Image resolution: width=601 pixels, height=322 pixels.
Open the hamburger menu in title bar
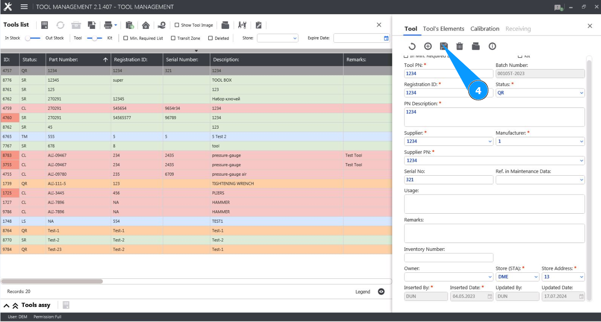pos(24,7)
